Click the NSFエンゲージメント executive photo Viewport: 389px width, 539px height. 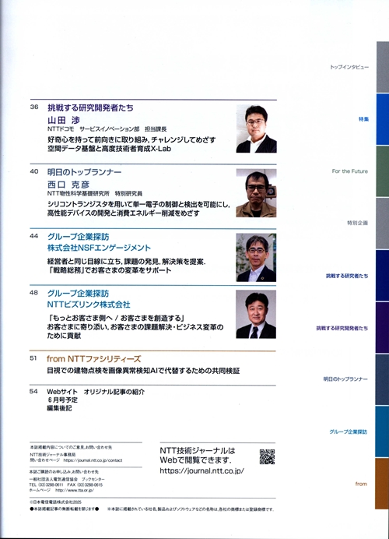click(256, 258)
